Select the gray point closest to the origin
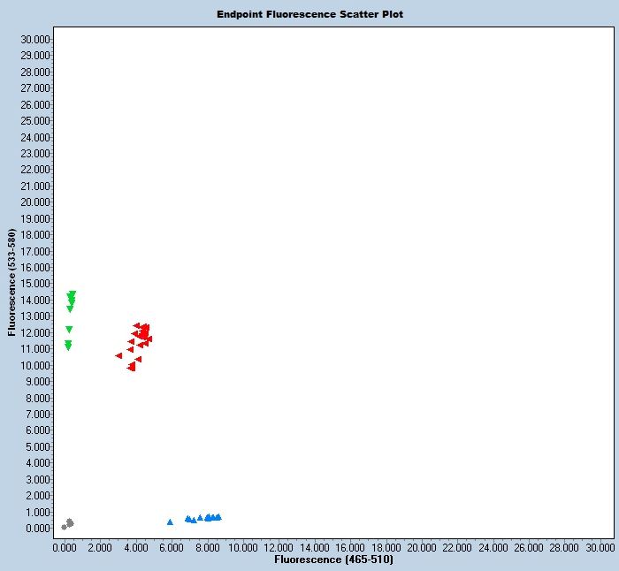619x571 pixels. [x=64, y=527]
